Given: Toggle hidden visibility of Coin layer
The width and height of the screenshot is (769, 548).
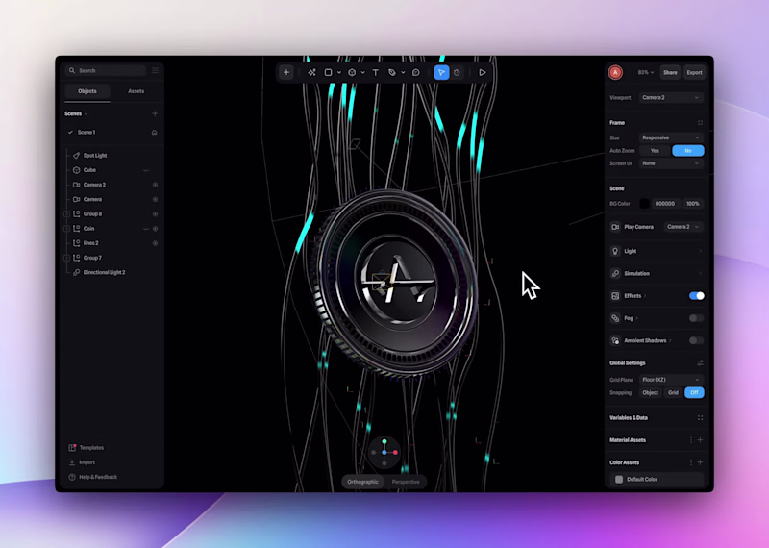Looking at the screenshot, I should 146,229.
